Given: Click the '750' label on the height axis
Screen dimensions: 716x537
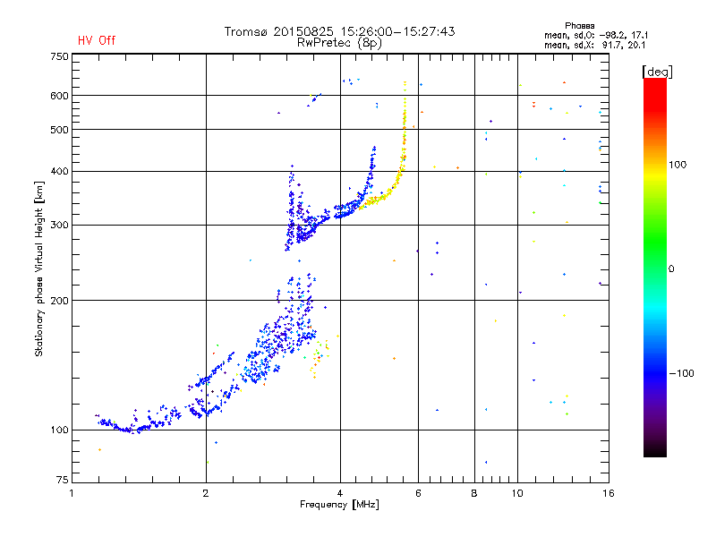Looking at the screenshot, I should point(59,56).
